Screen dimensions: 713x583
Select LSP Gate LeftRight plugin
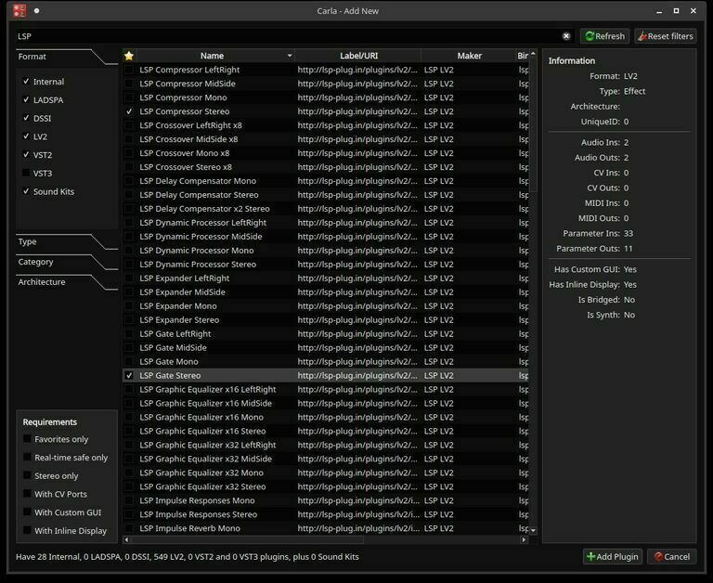[326, 334]
